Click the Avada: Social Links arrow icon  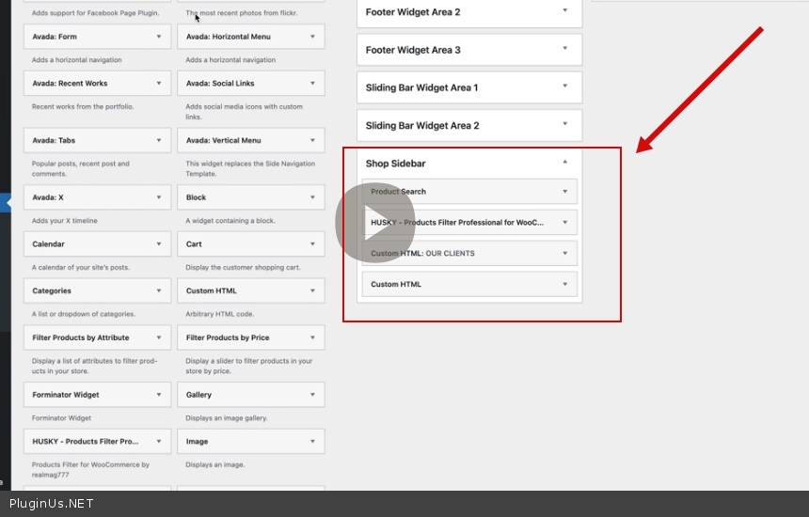pos(311,84)
